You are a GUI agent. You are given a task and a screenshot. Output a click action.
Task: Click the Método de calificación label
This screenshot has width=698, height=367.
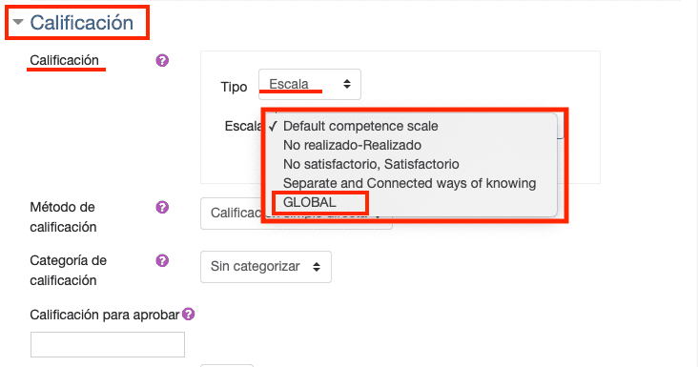tap(63, 217)
